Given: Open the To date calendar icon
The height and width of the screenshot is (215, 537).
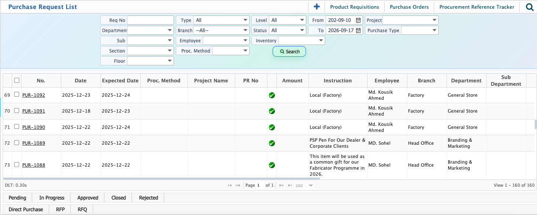Looking at the screenshot, I should (x=358, y=31).
